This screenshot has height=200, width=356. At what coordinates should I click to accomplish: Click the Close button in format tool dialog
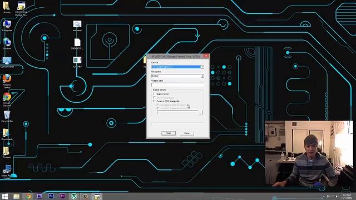[x=187, y=133]
